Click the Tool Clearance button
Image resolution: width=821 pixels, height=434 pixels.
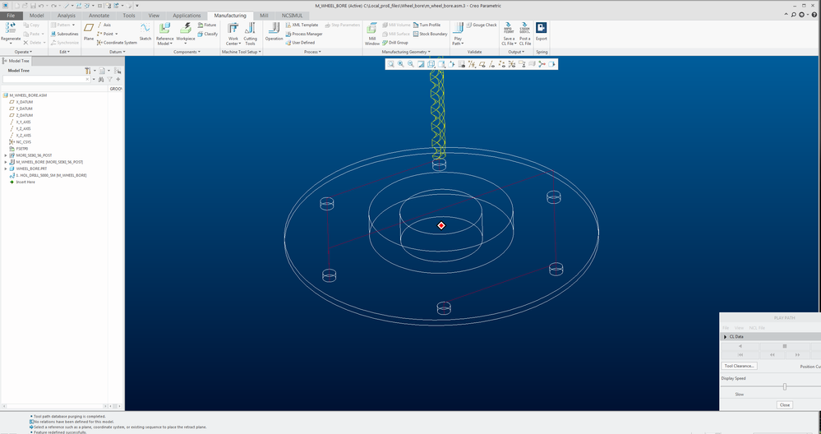[740, 366]
